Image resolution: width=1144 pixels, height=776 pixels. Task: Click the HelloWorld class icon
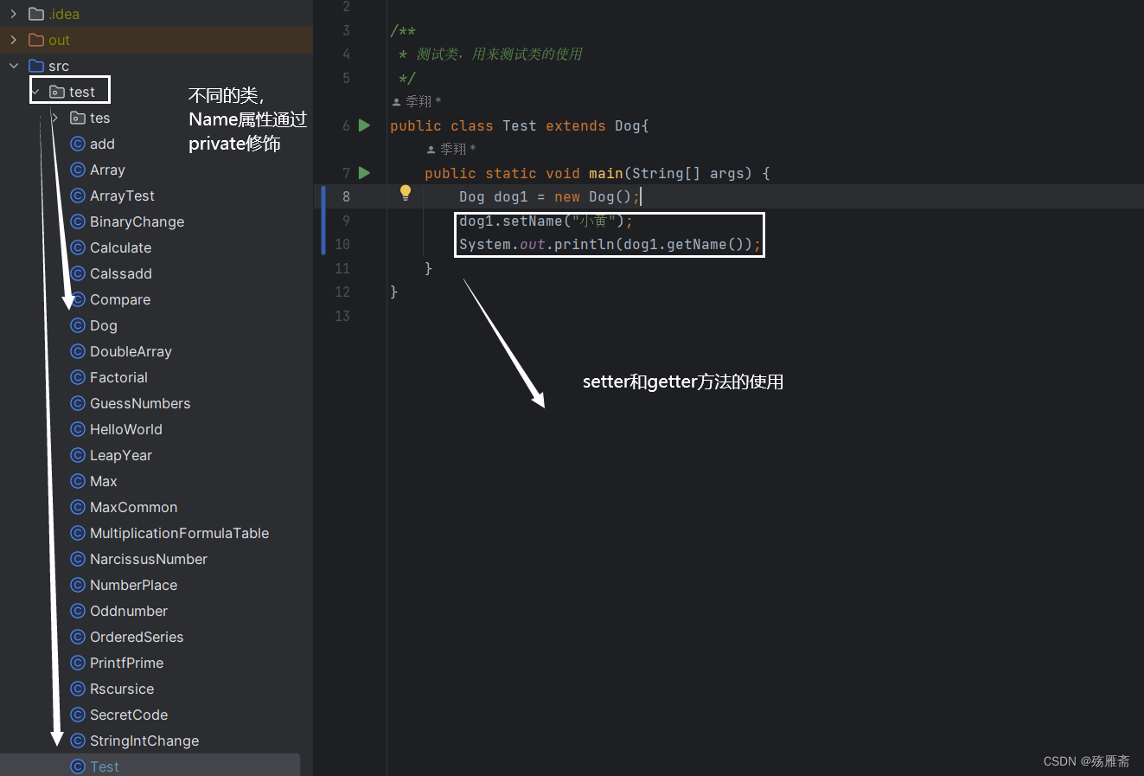[x=79, y=429]
